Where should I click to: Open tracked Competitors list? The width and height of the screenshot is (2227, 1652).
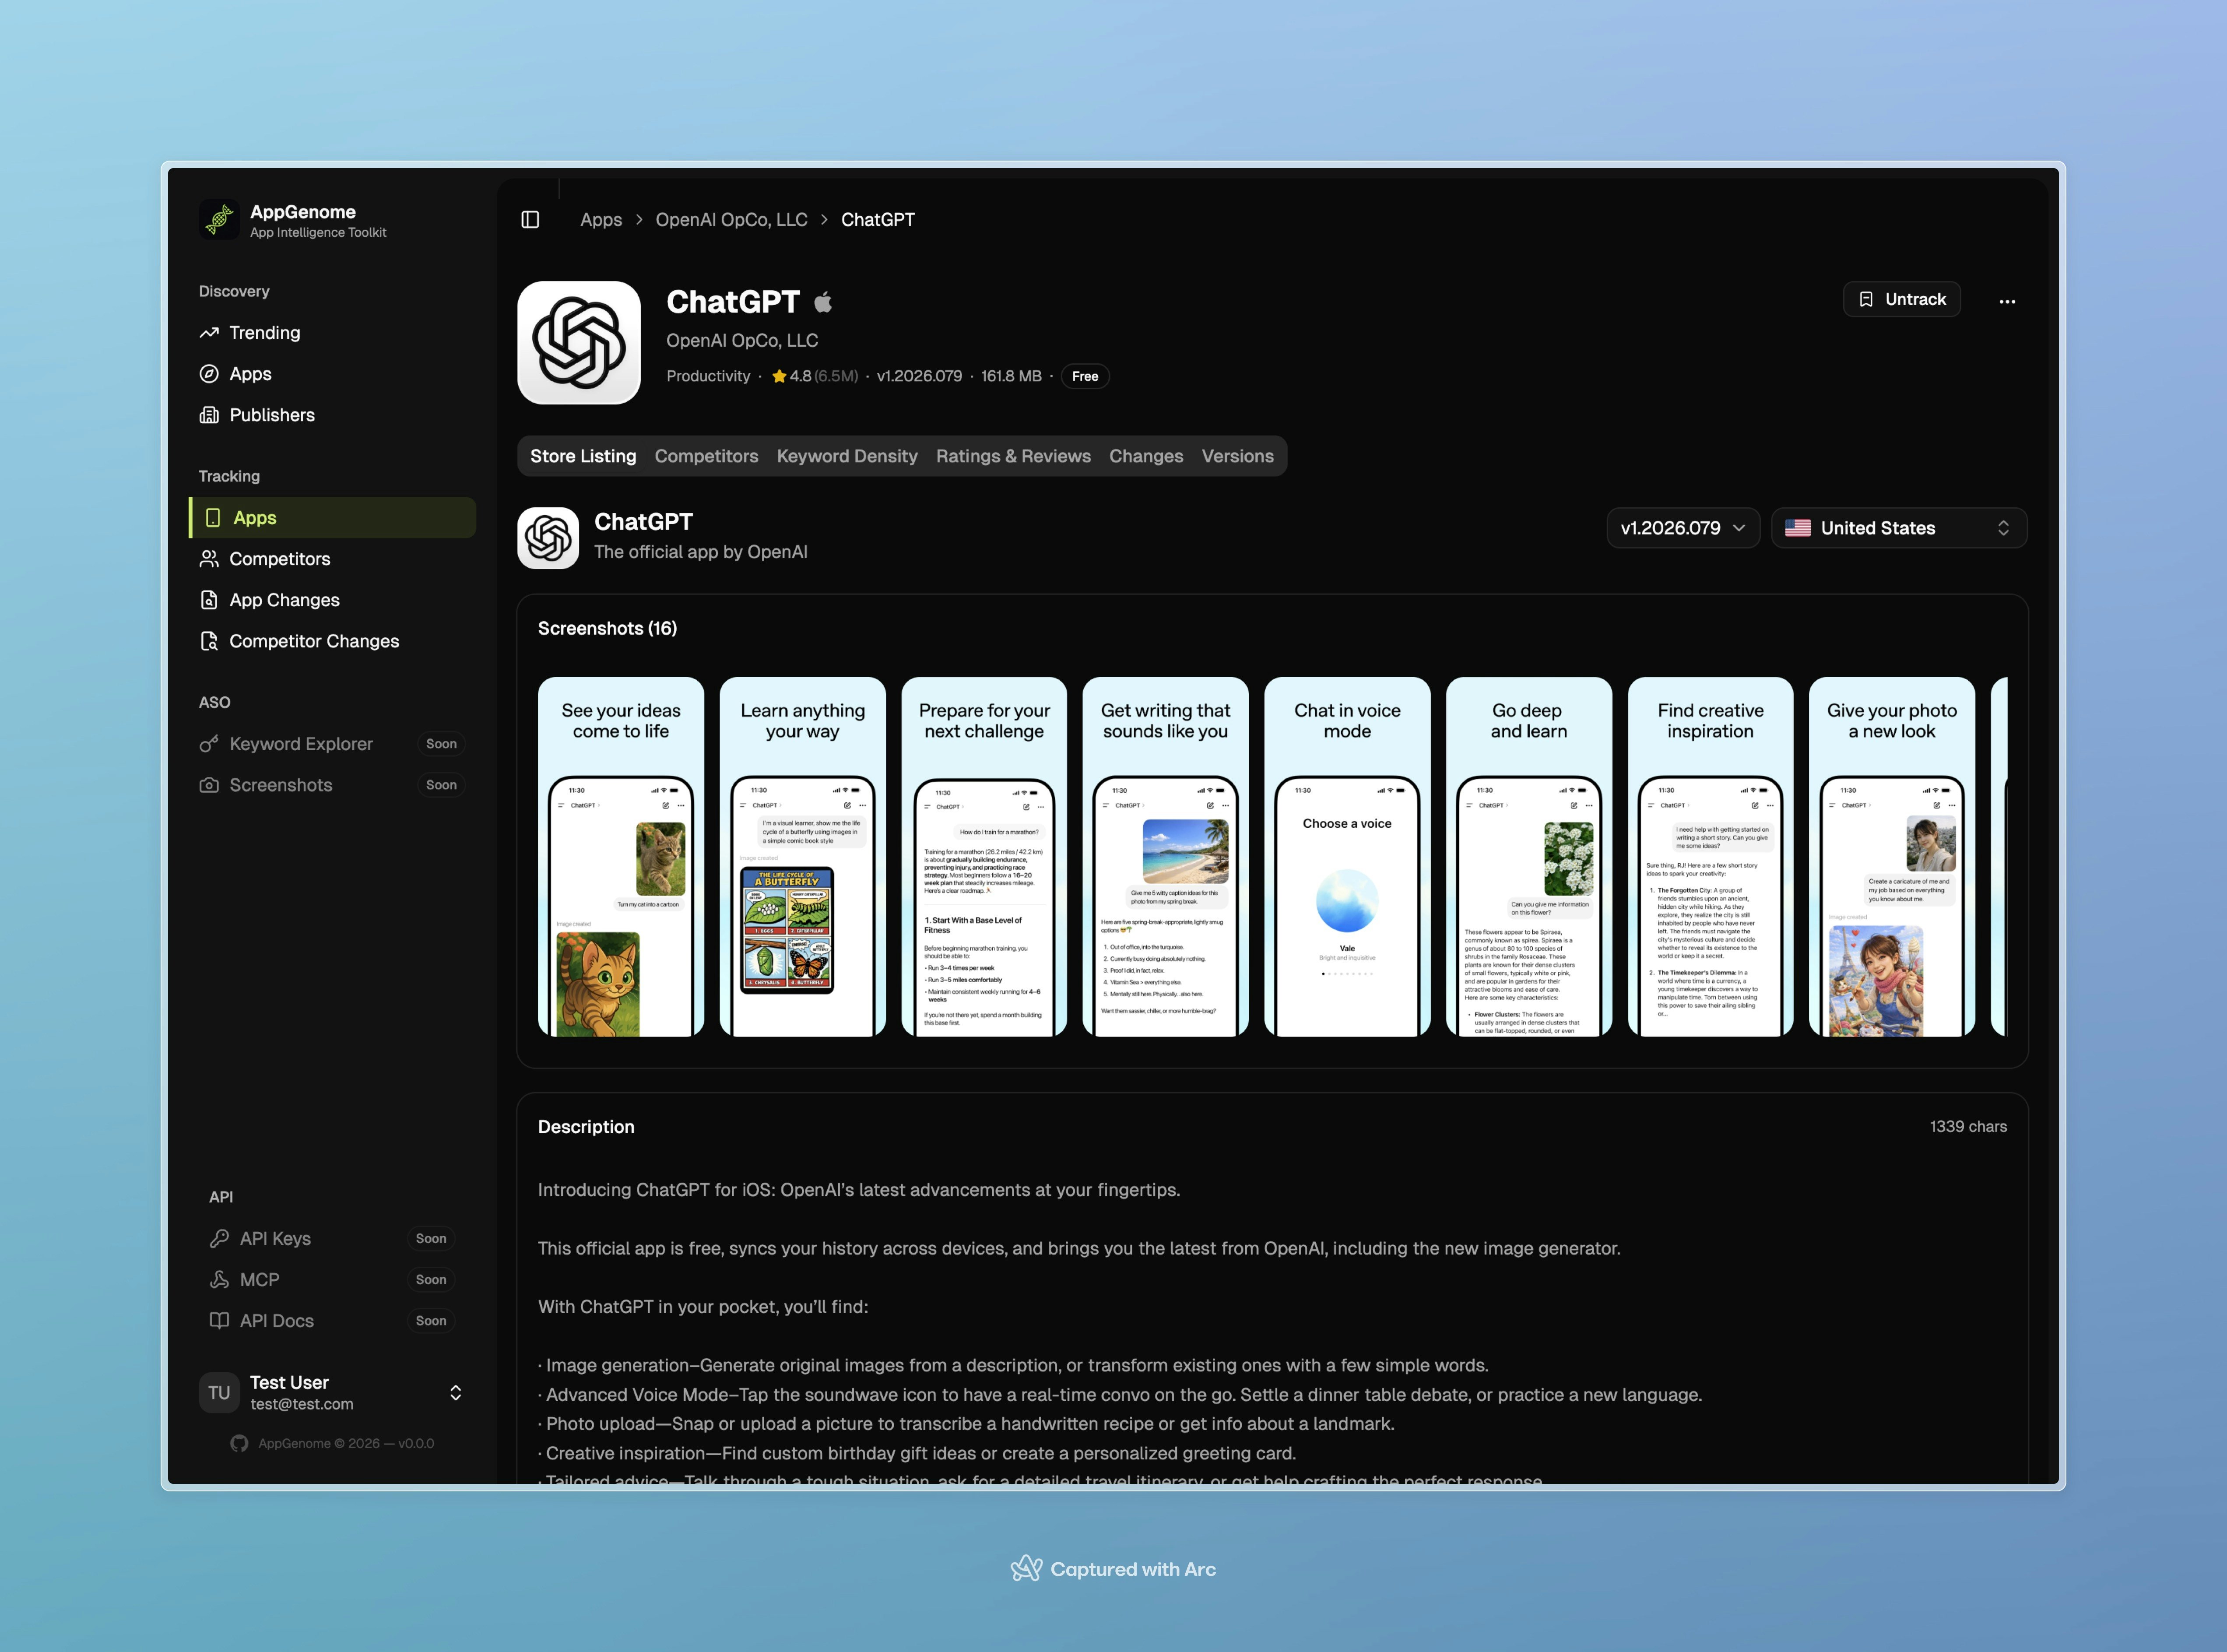(x=332, y=559)
